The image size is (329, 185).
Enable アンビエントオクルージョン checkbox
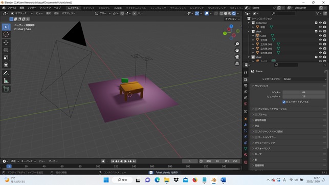pos(256,109)
